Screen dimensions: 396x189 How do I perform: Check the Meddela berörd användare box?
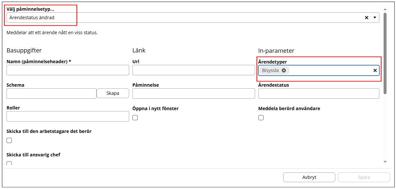point(261,118)
